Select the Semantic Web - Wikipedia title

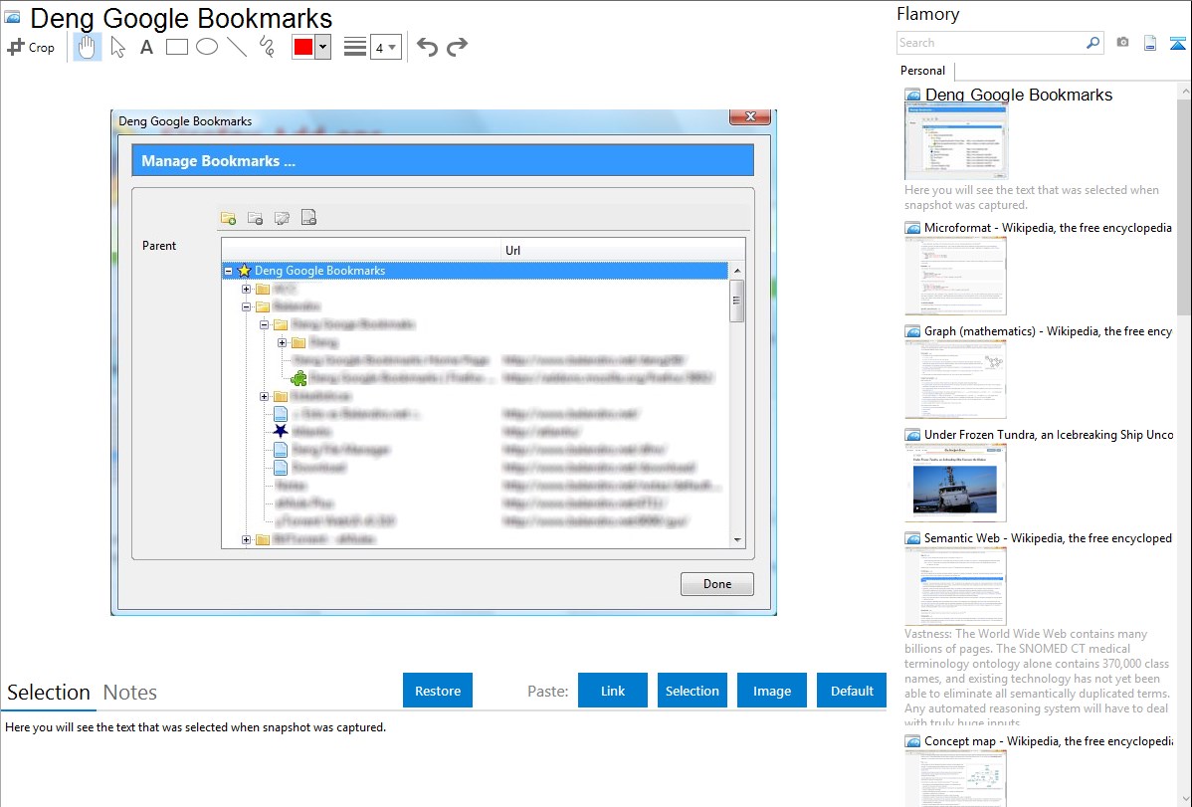1048,537
